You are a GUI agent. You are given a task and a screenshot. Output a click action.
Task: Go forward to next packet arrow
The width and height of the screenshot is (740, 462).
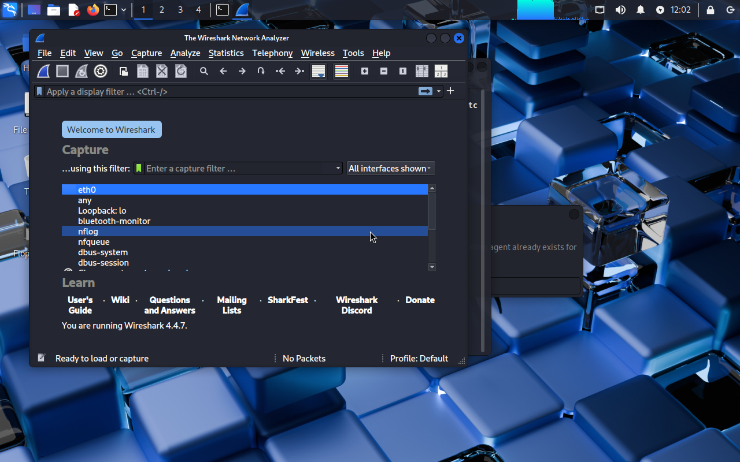(x=242, y=71)
